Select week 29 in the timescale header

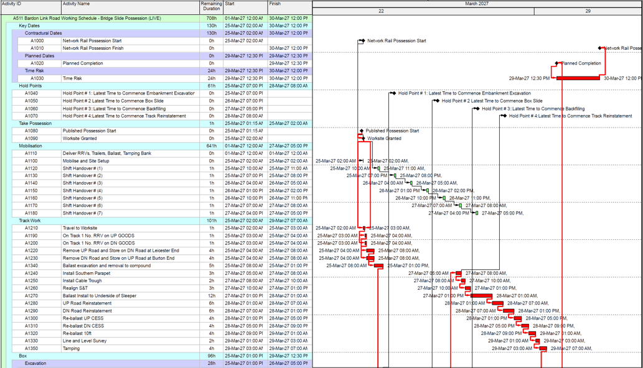[x=588, y=11]
